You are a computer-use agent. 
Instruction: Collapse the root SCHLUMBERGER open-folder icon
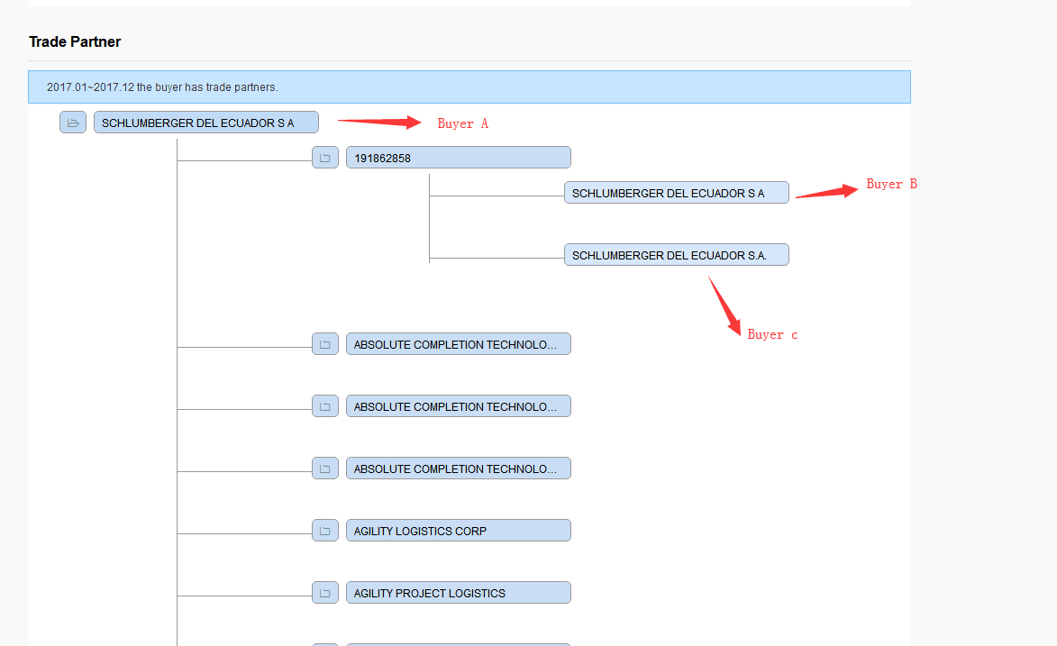click(73, 123)
